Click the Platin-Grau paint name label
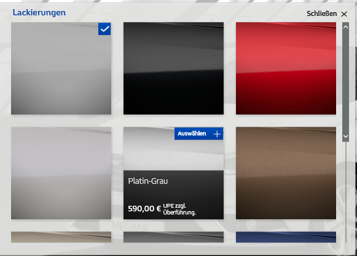The width and height of the screenshot is (357, 256). [148, 181]
